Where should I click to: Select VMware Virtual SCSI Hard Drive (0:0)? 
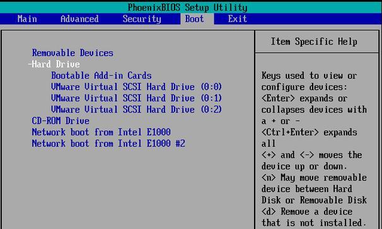[136, 87]
